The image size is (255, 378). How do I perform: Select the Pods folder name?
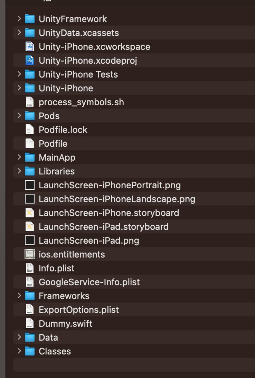(x=49, y=116)
